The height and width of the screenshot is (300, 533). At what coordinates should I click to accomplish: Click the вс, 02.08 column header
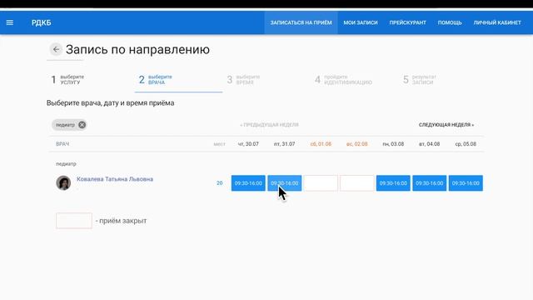pos(357,144)
